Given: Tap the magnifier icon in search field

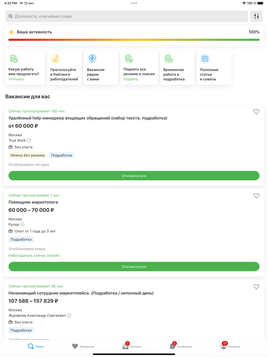Looking at the screenshot, I should point(10,16).
